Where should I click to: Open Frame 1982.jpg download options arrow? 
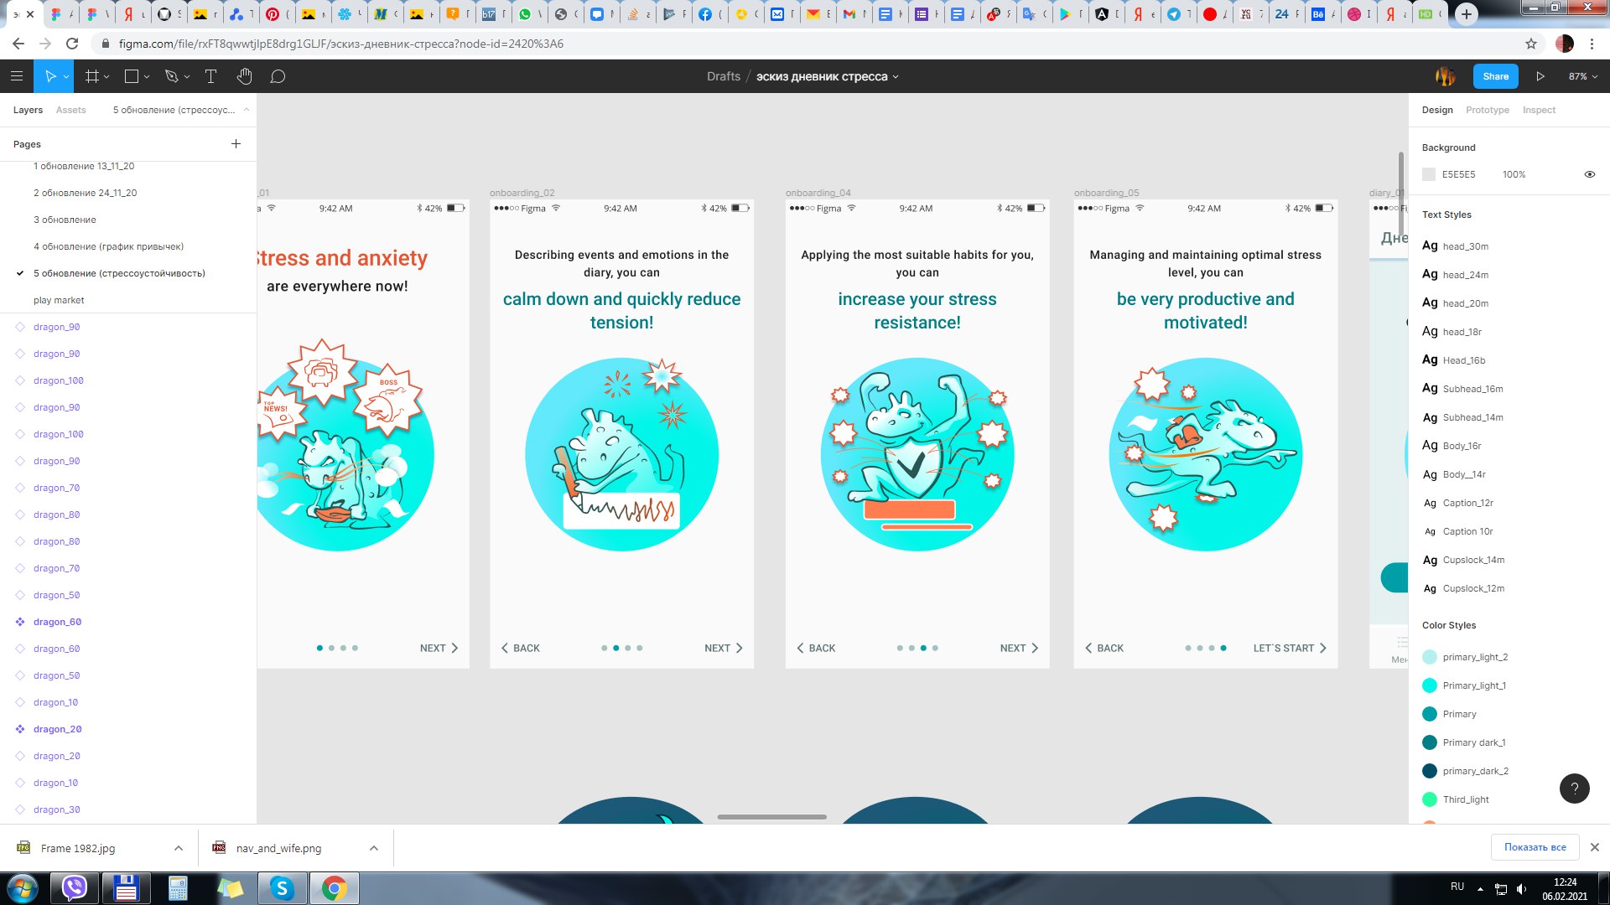pyautogui.click(x=179, y=848)
